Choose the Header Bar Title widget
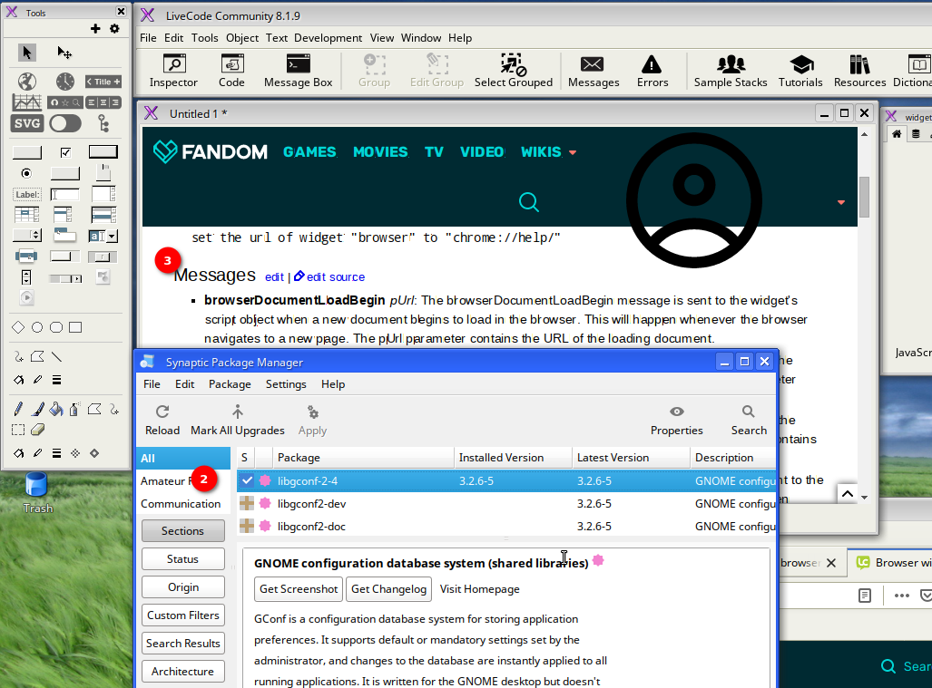Screen dimensions: 932x688 (103, 82)
